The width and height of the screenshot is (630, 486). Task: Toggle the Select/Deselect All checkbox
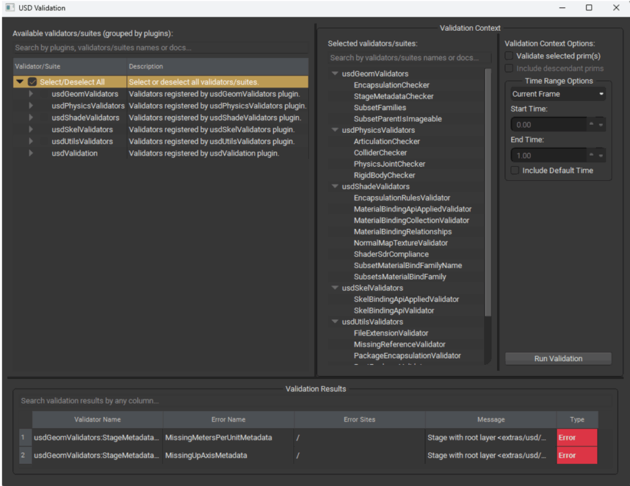33,82
